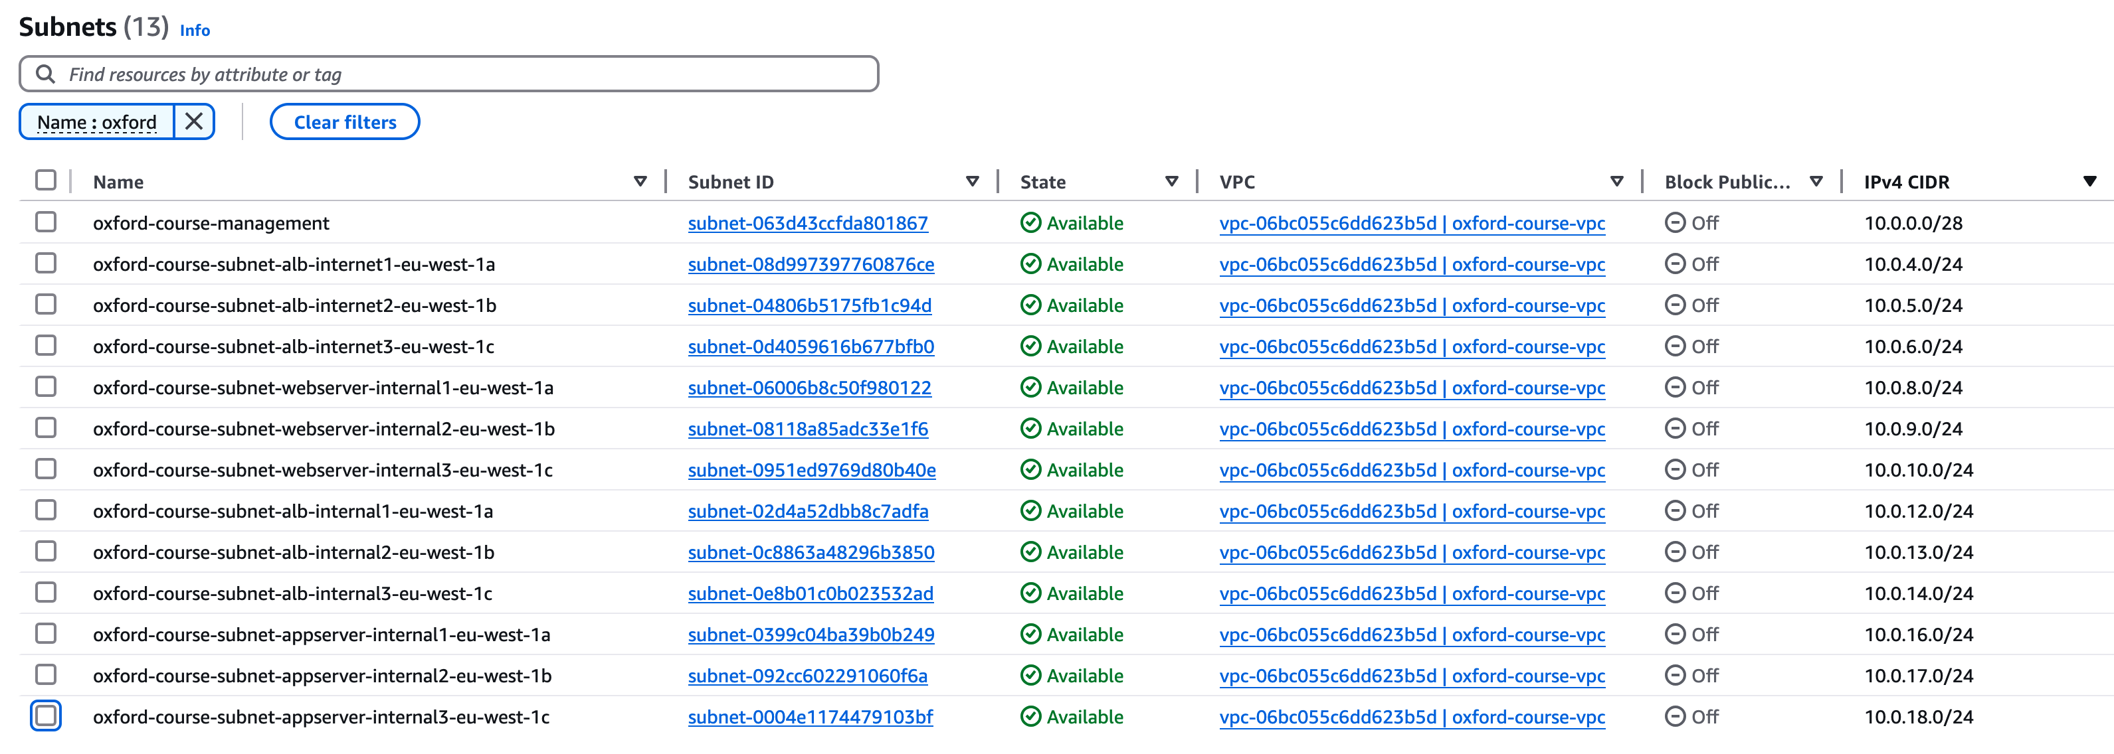Viewport: 2114px width, 754px height.
Task: Click Available icon for subnet 10.0.18.0/24
Action: pos(1030,717)
